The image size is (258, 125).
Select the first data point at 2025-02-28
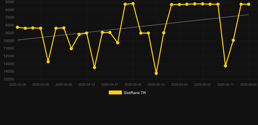pos(17,27)
